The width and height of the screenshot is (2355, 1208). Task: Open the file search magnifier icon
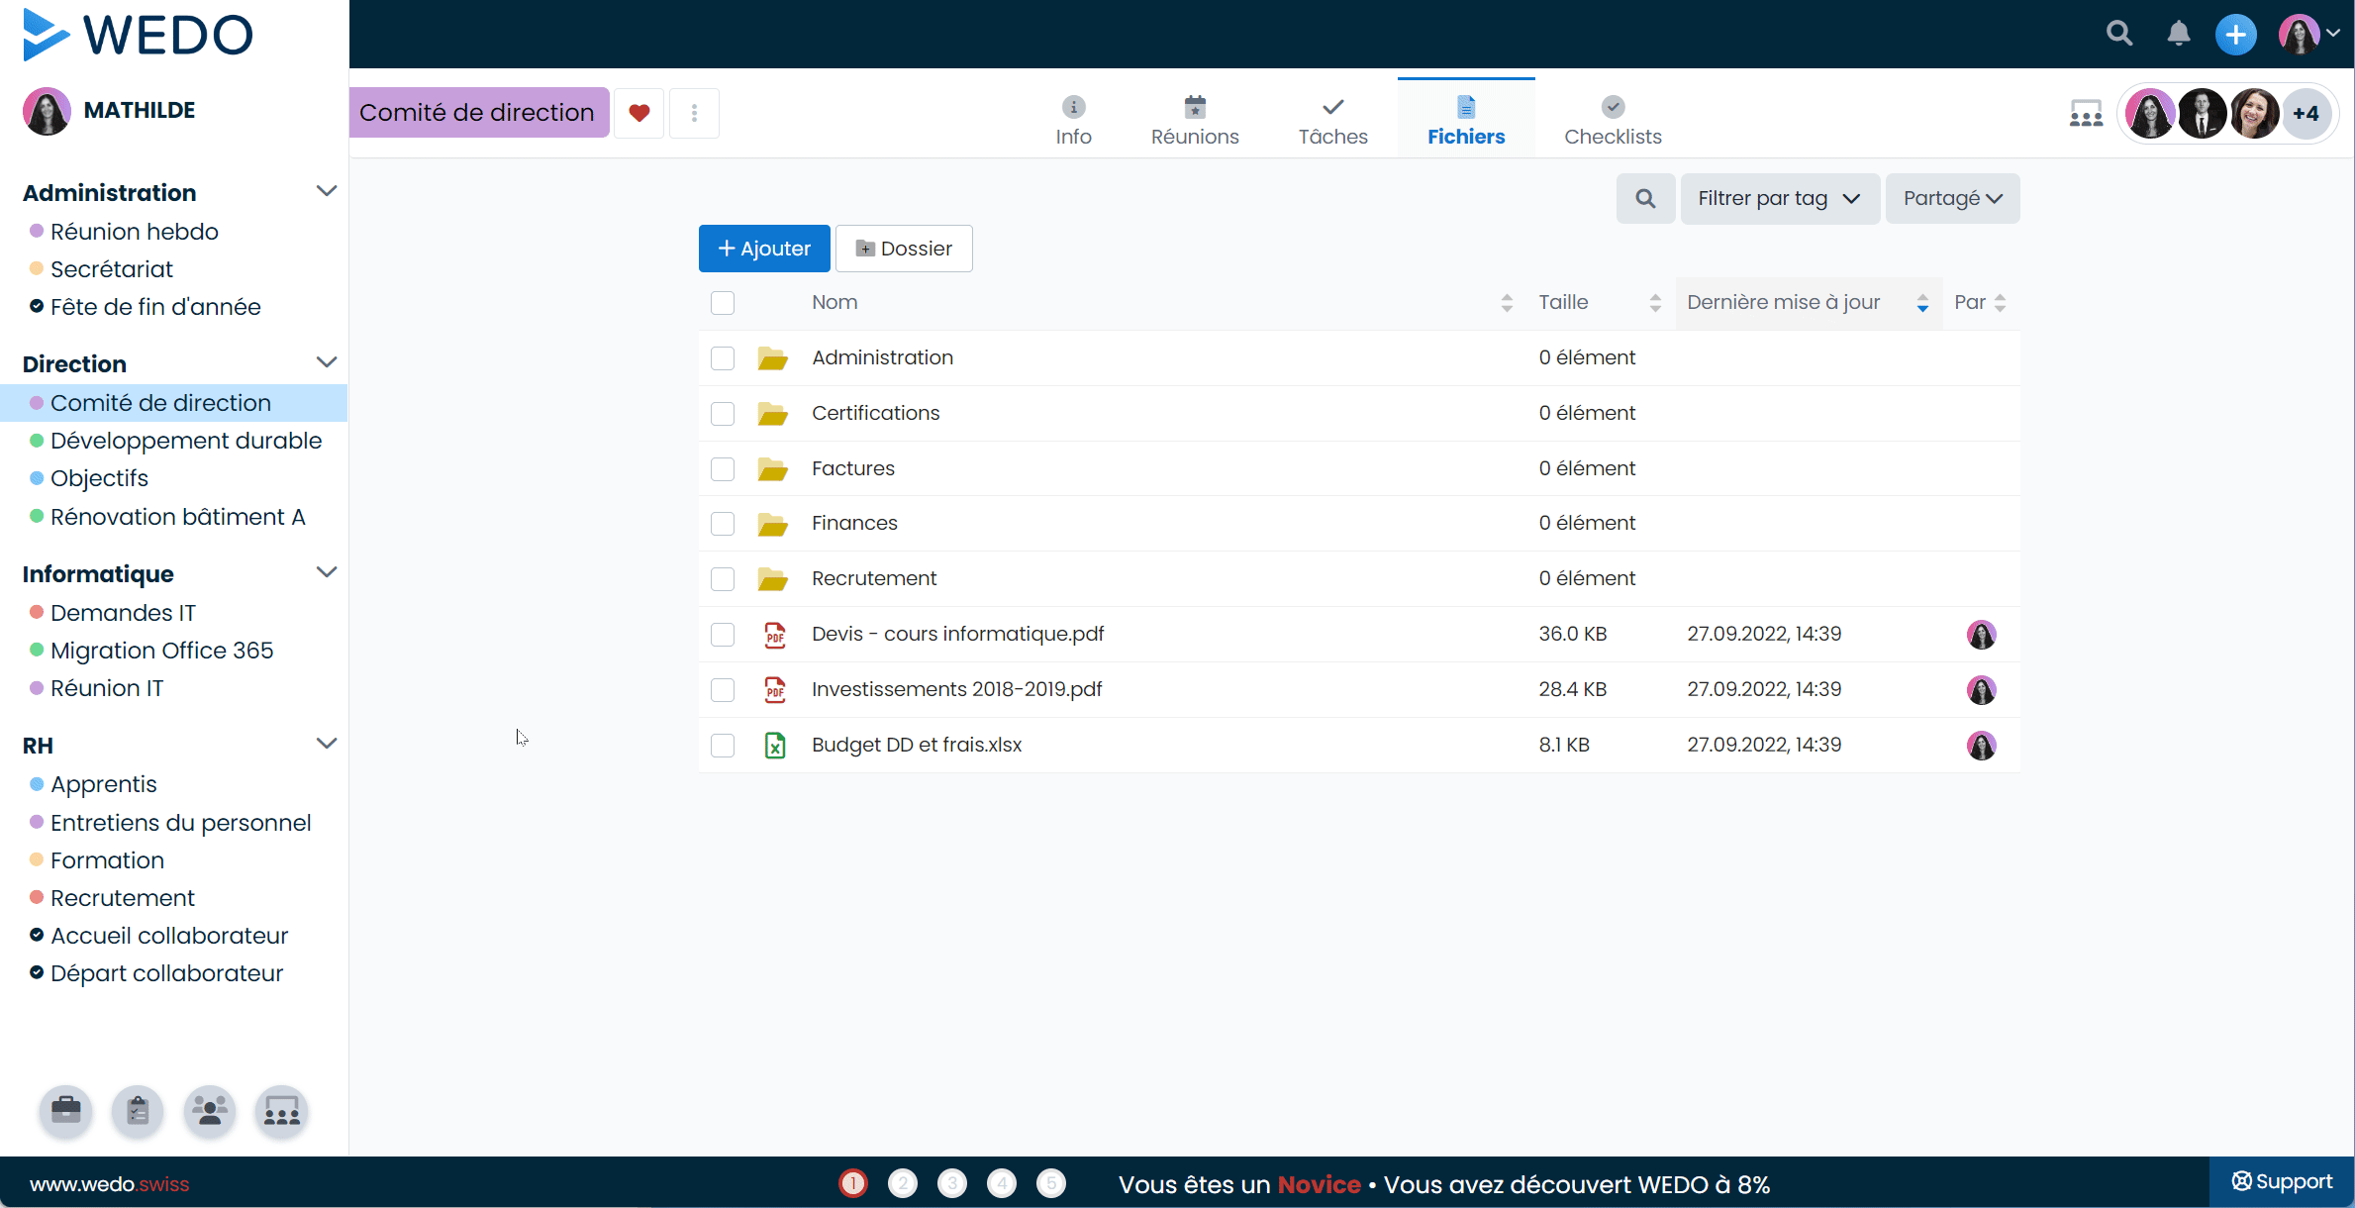(x=1645, y=198)
